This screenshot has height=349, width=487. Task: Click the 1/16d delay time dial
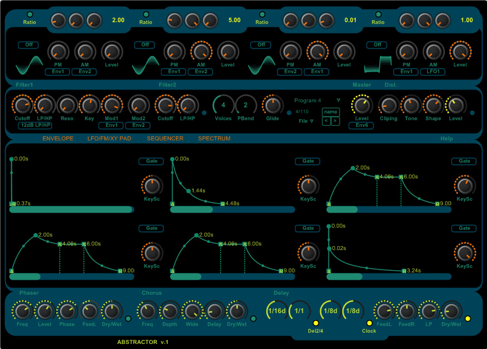pyautogui.click(x=277, y=311)
